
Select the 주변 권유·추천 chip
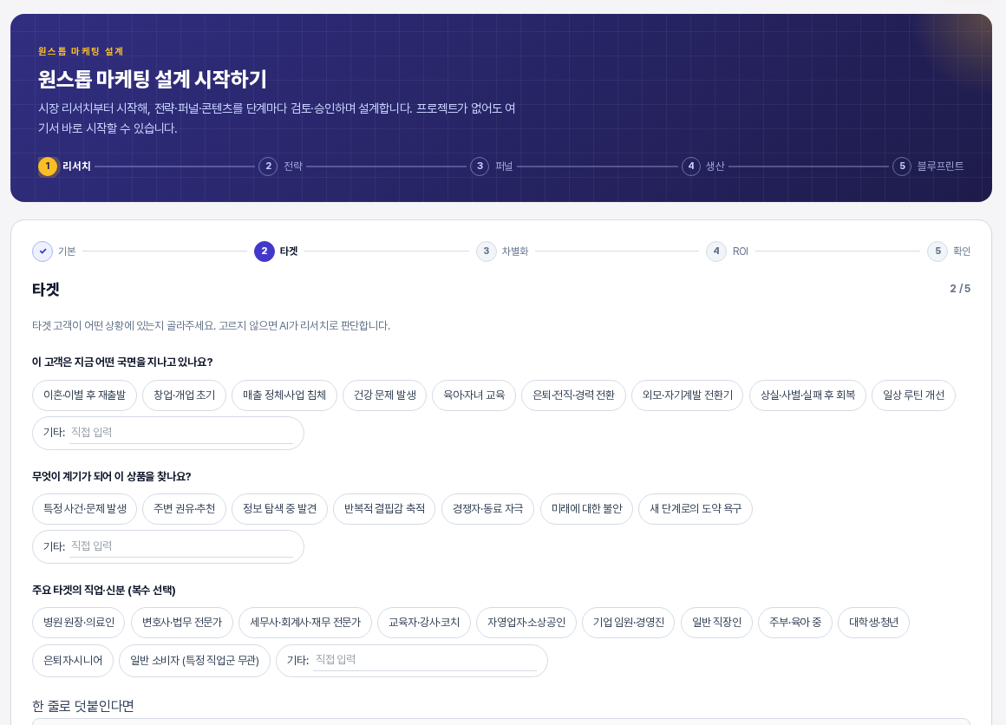coord(184,509)
